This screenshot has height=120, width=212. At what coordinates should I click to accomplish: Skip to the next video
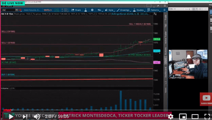(25, 117)
